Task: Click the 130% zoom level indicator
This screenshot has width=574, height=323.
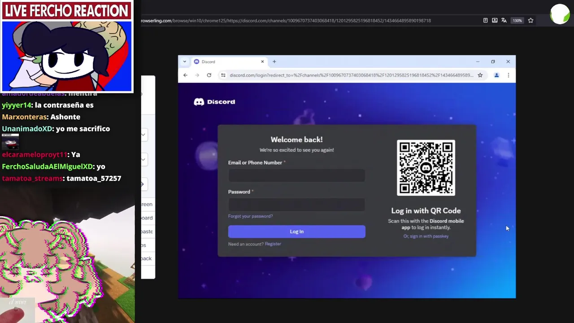Action: coord(517,21)
